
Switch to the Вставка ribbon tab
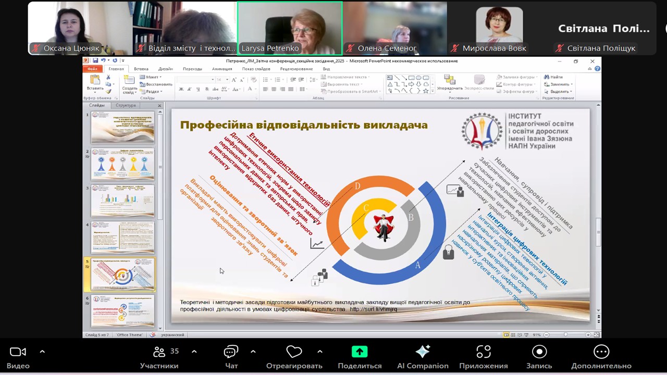click(141, 69)
